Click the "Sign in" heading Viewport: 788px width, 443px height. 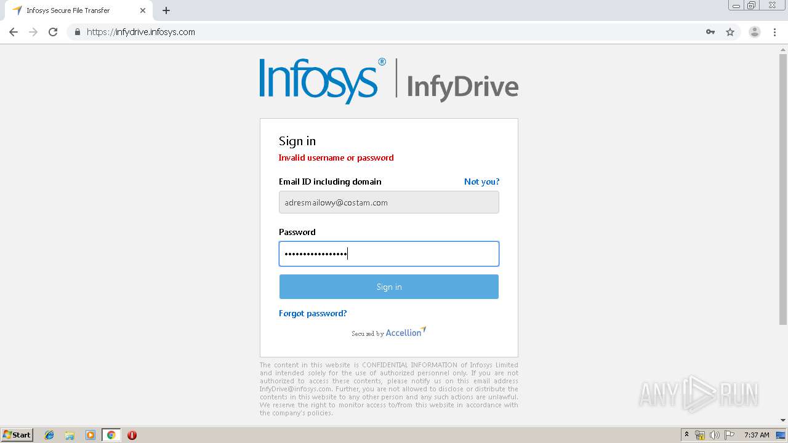(297, 141)
